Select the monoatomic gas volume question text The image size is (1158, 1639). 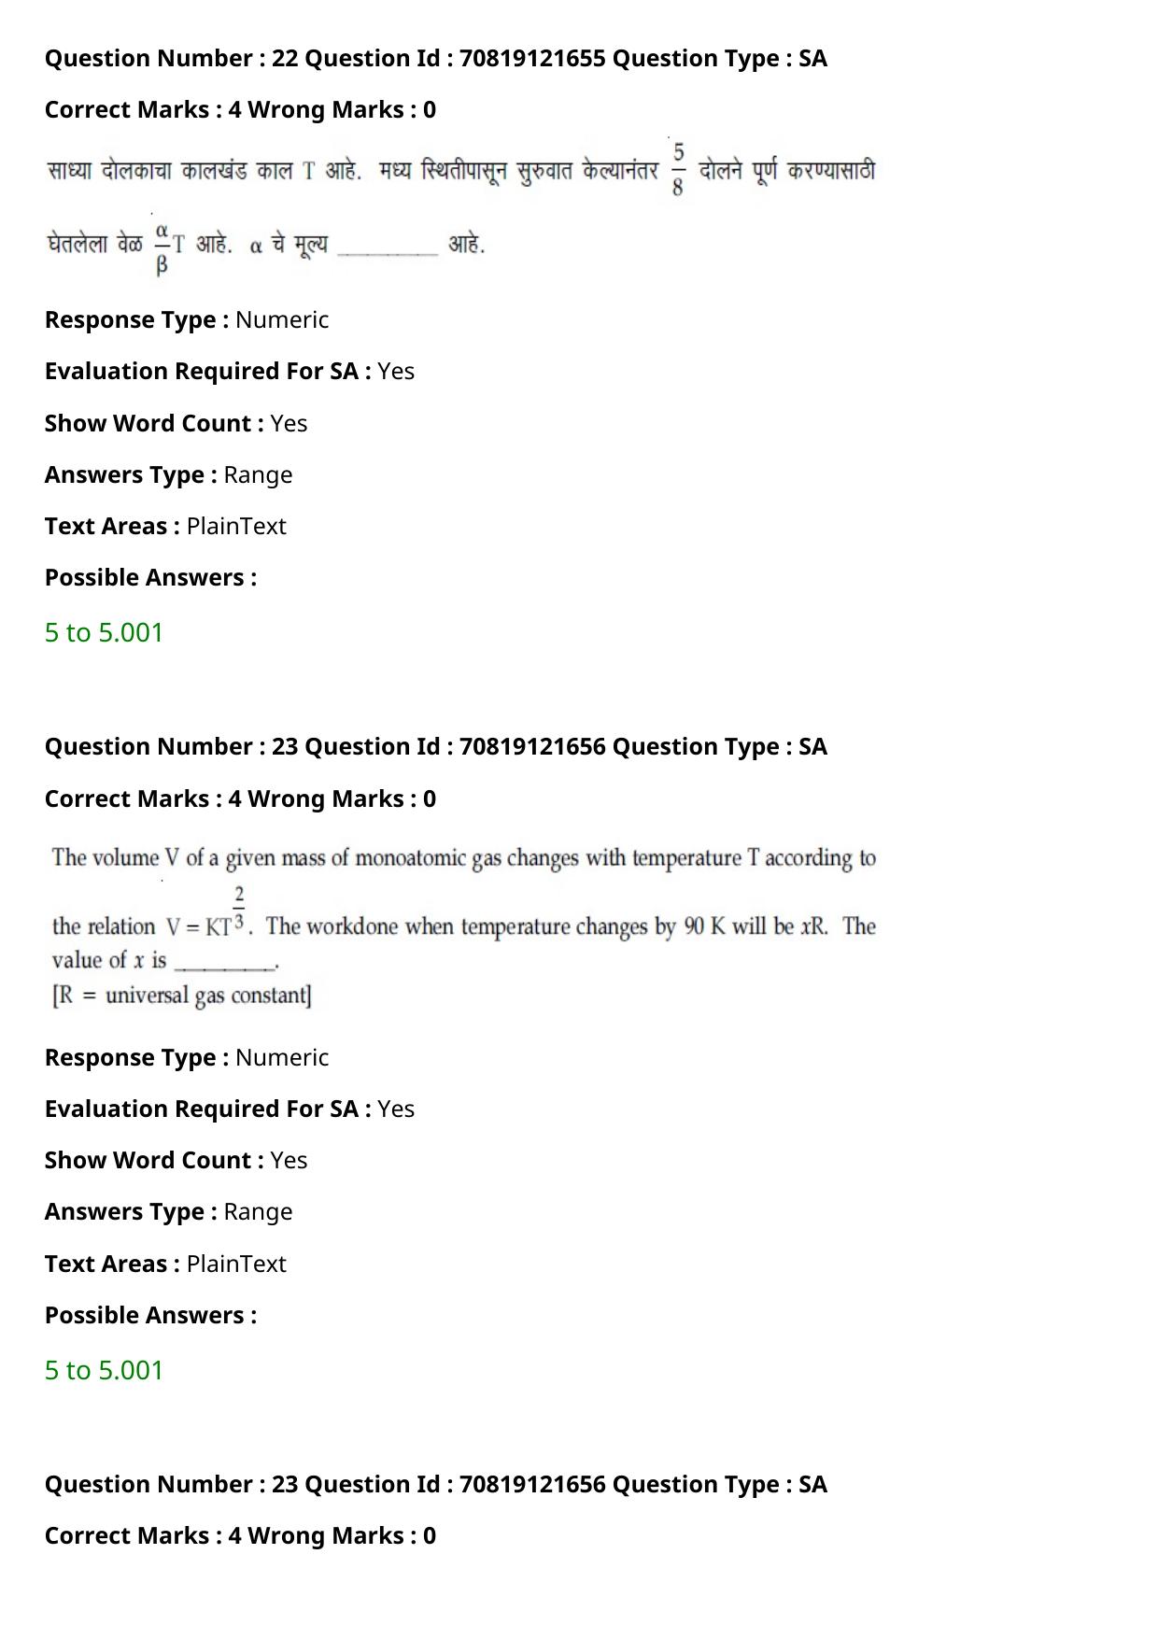point(464,926)
